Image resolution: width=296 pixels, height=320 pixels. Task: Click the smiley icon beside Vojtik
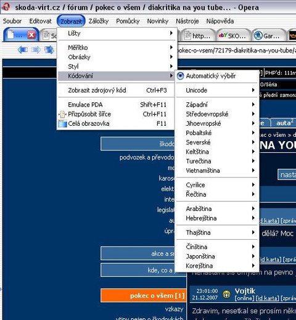pos(226,294)
